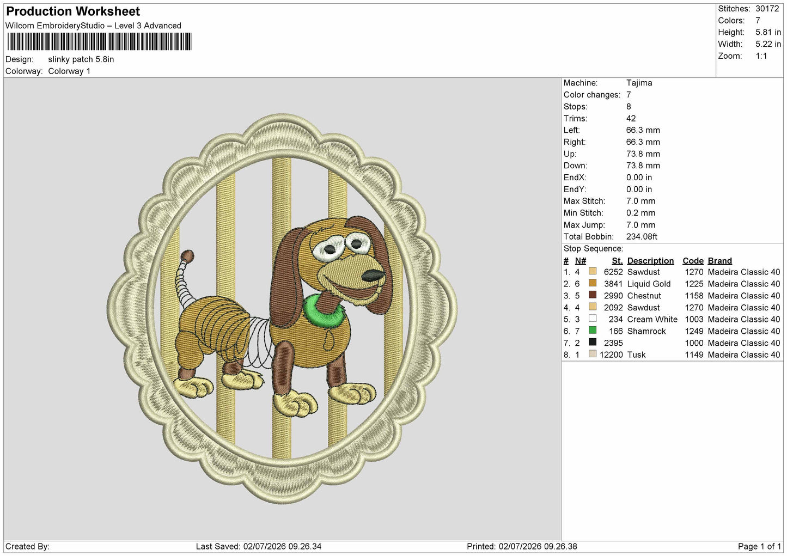Click the black swatch in stop 7
Viewport: 787px width, 556px height.
pos(593,342)
